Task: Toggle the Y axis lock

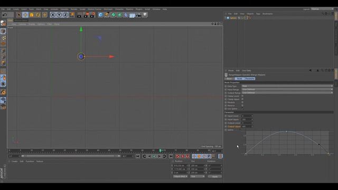Action: 59,15
